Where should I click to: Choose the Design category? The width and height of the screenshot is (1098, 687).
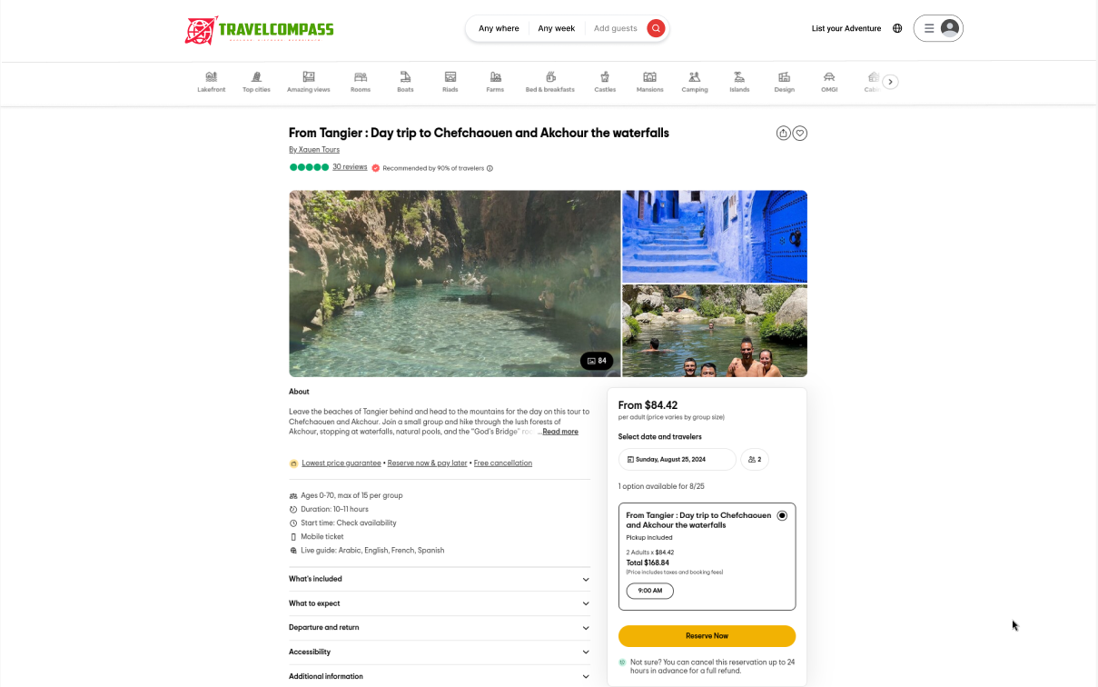click(x=785, y=82)
